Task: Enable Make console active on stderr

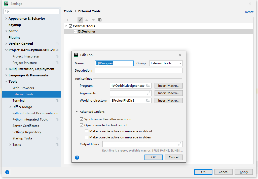Action: 87,137
